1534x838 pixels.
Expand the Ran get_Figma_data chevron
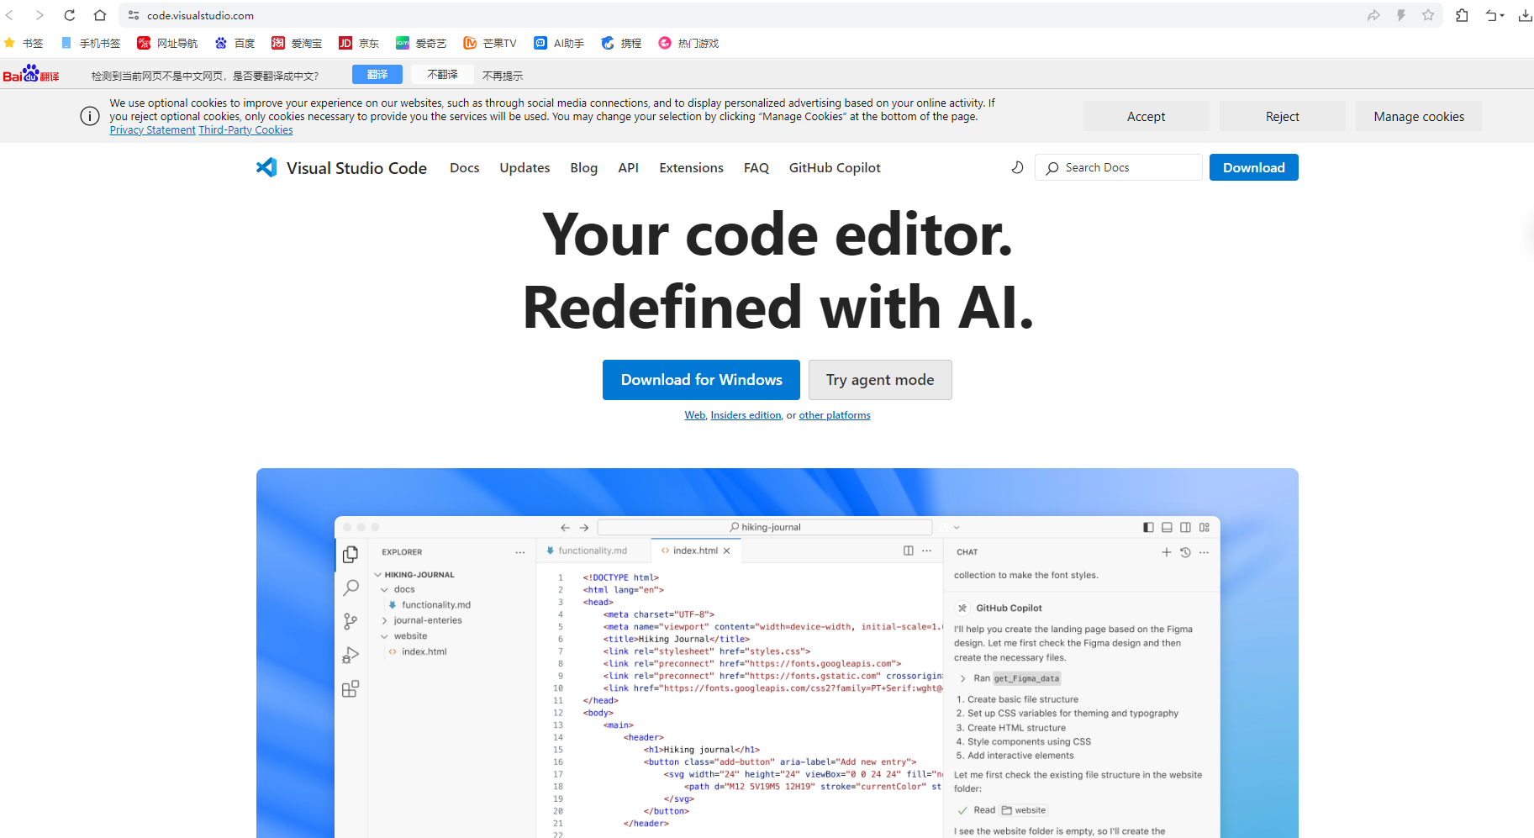coord(963,678)
